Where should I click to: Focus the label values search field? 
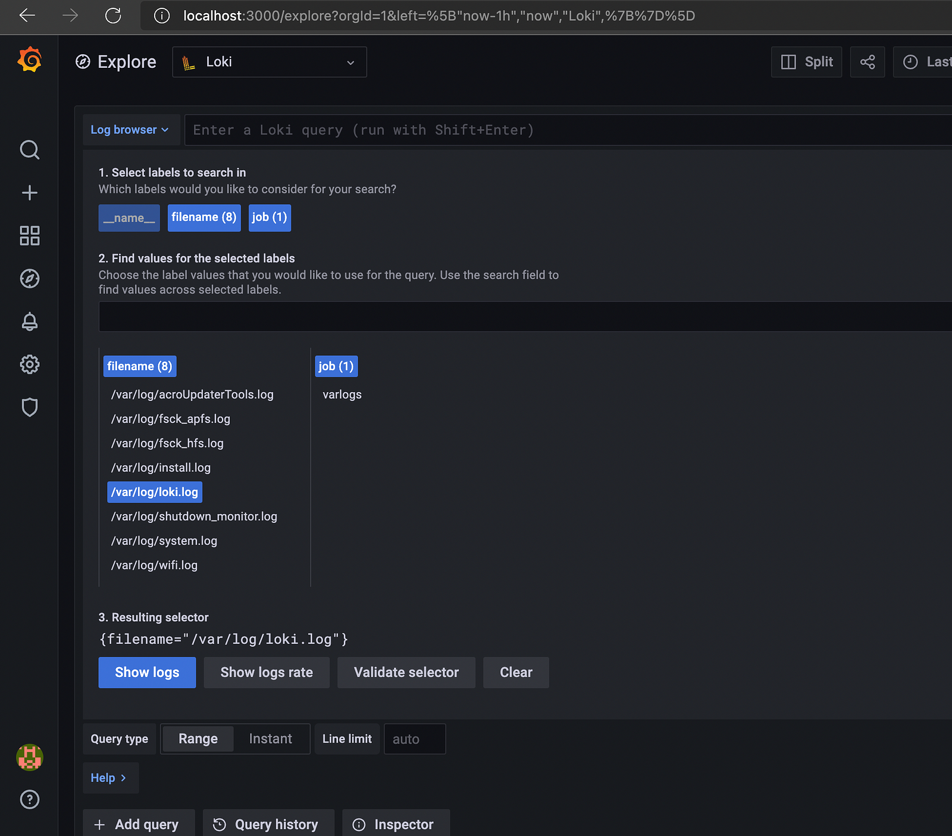(525, 317)
